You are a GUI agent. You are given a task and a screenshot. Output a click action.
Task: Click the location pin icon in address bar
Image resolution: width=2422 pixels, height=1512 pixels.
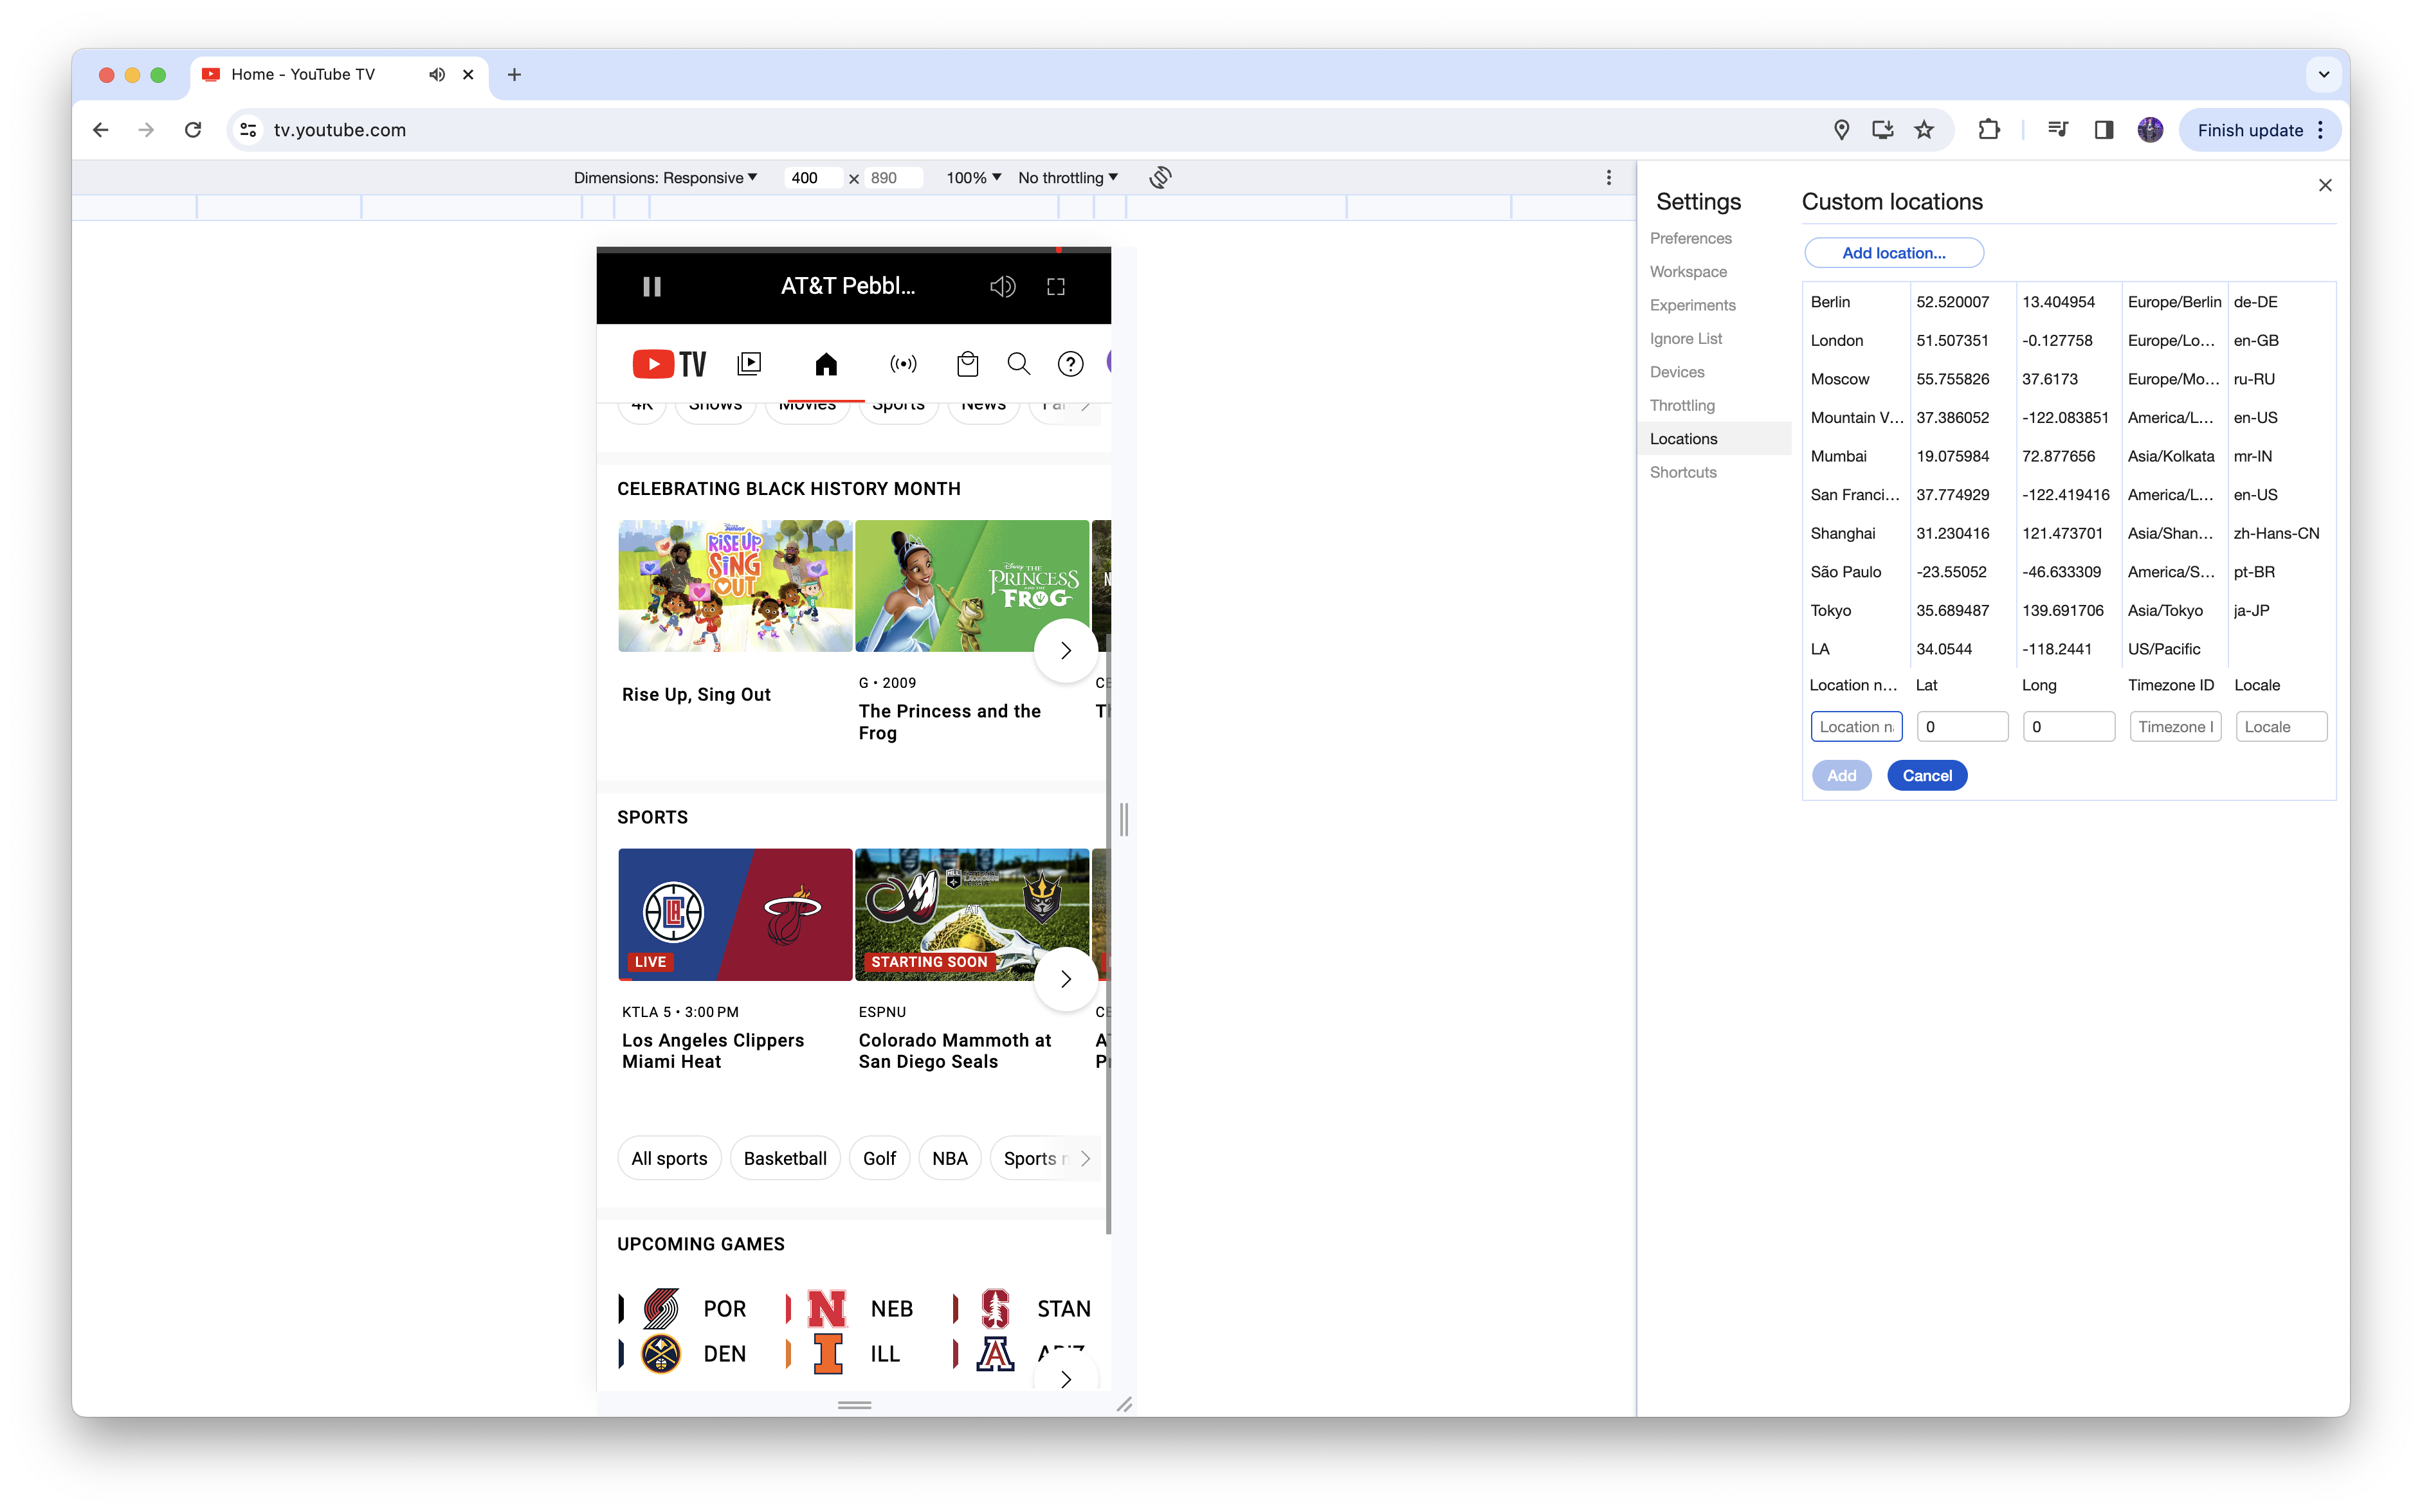point(1841,130)
